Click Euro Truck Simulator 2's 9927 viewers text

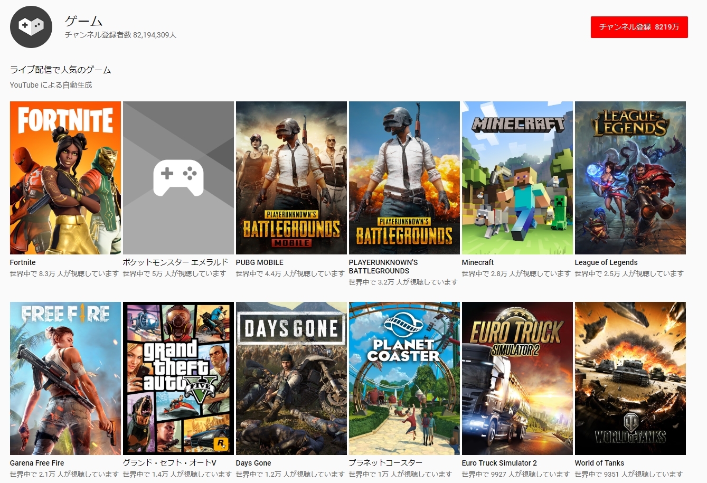tap(516, 474)
